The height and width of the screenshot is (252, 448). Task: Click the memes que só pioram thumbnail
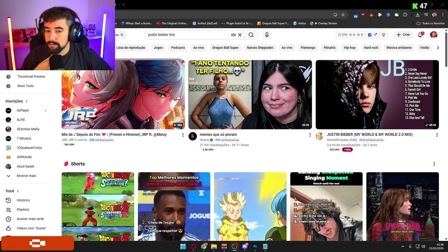tap(250, 94)
